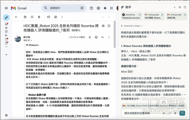
Task: Star this message from 許少妘
Action: pyautogui.click(x=90, y=37)
